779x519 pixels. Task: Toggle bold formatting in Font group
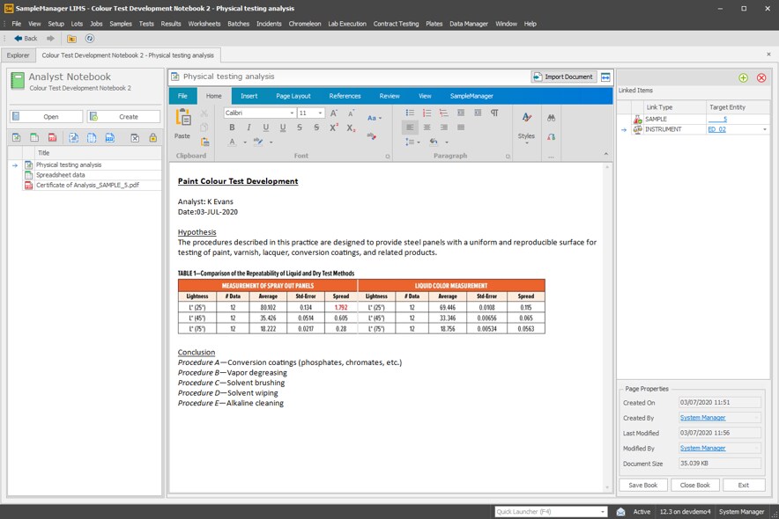(232, 128)
